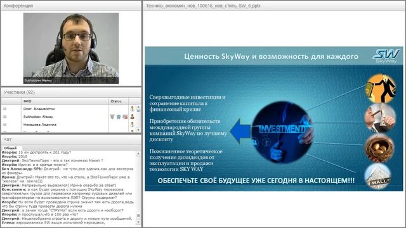Click the SW SkyWay logo on the slide

(386, 56)
